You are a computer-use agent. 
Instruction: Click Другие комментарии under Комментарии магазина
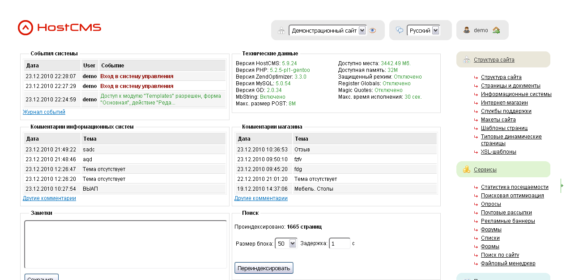coord(261,198)
